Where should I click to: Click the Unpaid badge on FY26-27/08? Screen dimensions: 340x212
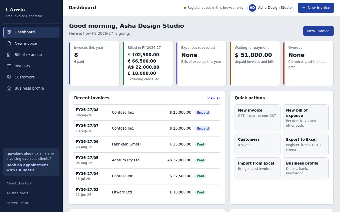tap(203, 113)
